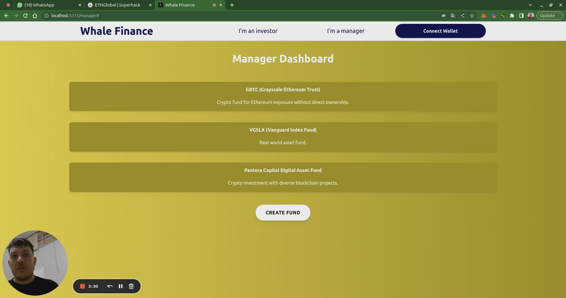Open the MetaMask fox extension

point(484,16)
